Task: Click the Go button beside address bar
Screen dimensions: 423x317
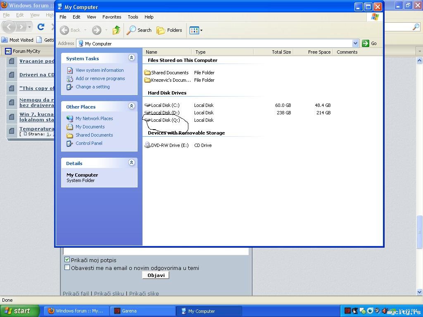Action: (x=370, y=43)
